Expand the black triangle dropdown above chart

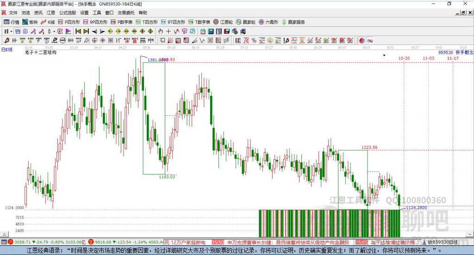tap(384, 55)
